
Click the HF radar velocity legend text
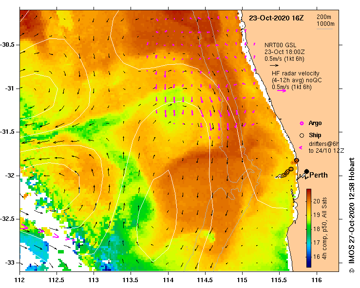point(296,73)
